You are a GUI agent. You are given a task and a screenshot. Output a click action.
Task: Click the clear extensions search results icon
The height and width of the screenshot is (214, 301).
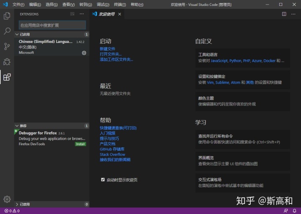pos(72,14)
